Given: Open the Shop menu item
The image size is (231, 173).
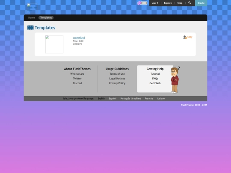Looking at the screenshot, I should point(180,3).
